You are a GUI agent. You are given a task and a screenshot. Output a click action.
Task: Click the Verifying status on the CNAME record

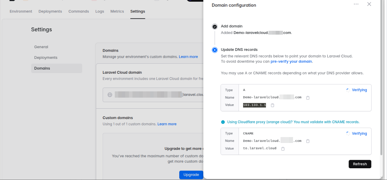coord(356,134)
